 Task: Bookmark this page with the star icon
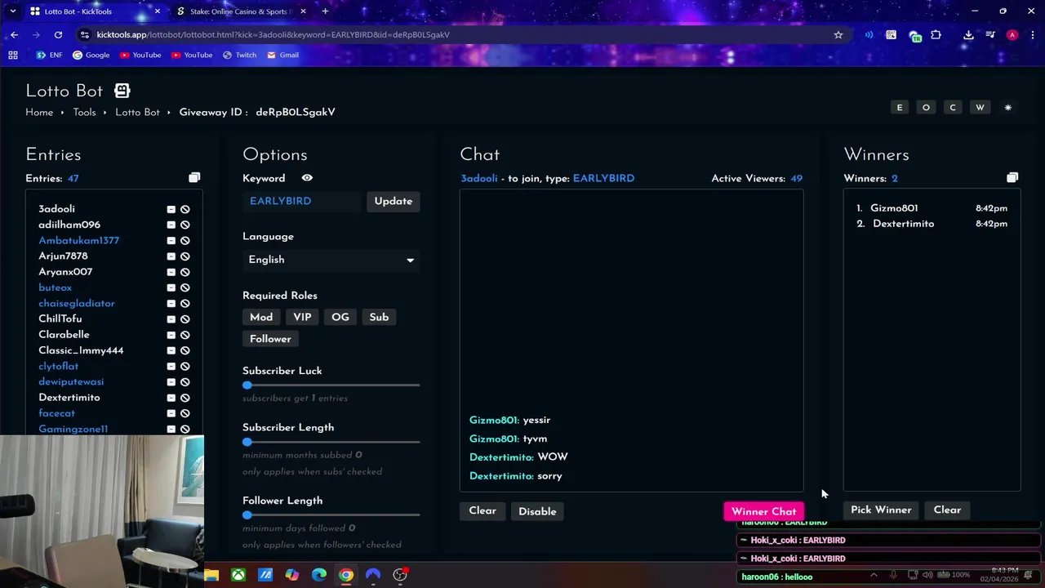pos(838,35)
